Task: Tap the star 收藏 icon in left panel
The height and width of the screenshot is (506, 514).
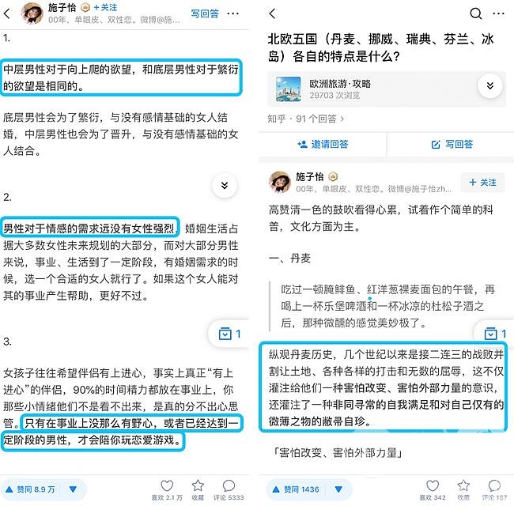Action: coord(198,485)
